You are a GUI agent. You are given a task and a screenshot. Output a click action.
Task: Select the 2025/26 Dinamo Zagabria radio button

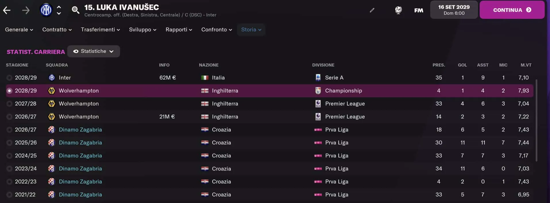(x=9, y=143)
